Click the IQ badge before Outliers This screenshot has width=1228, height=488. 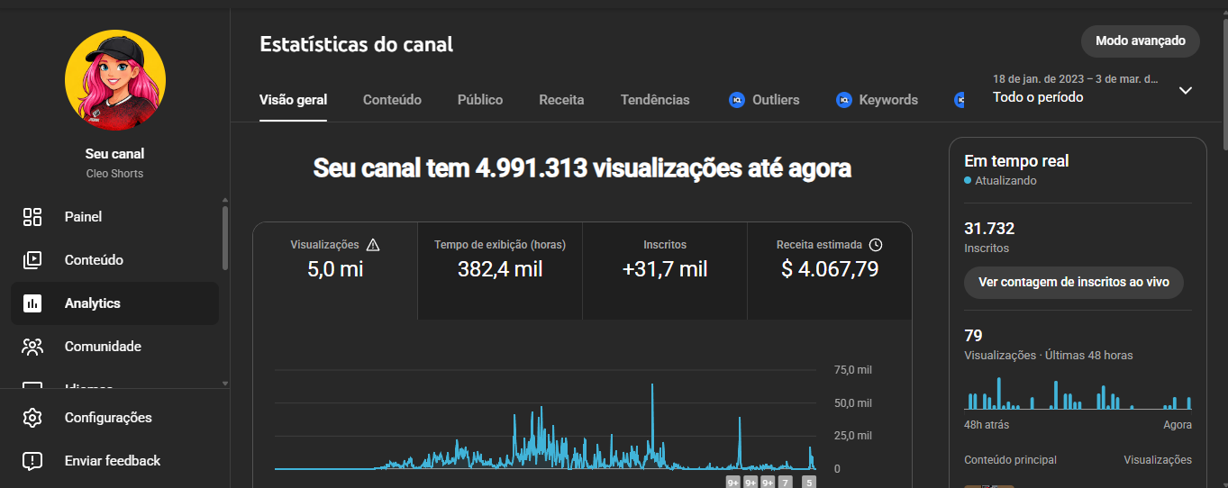click(x=736, y=100)
